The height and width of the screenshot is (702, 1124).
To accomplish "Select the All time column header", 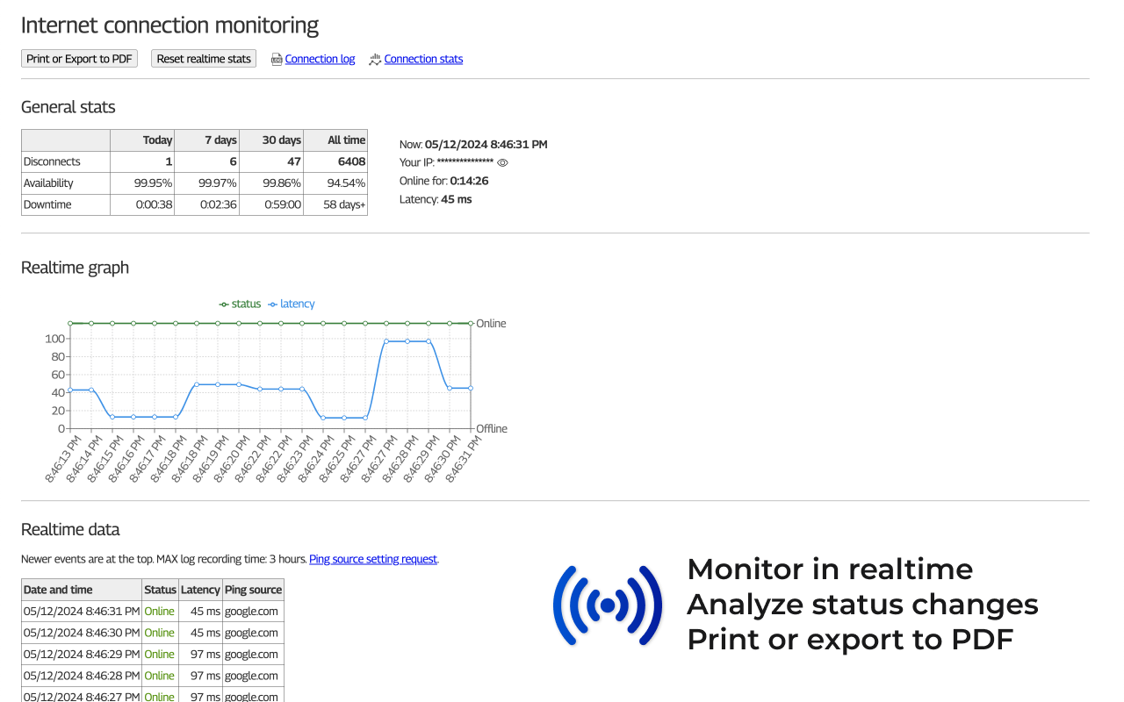I will (346, 140).
